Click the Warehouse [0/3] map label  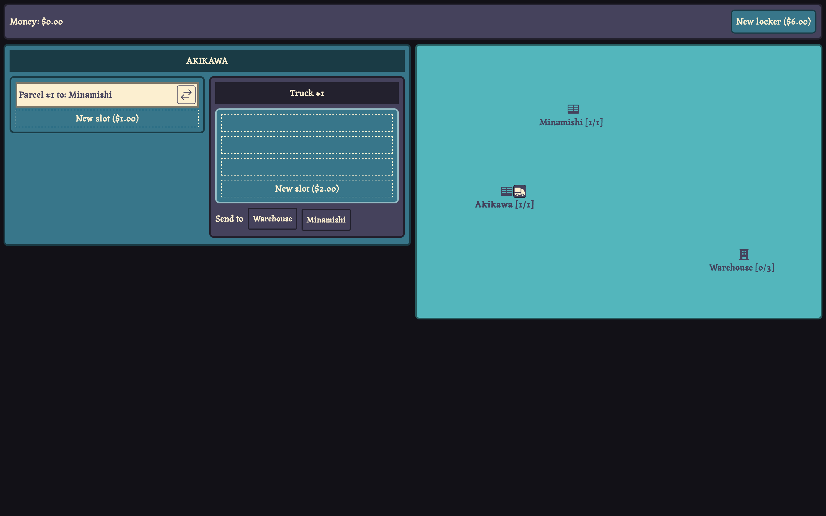point(741,268)
